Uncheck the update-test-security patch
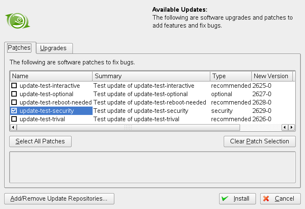Image resolution: width=305 pixels, height=209 pixels. pyautogui.click(x=14, y=111)
